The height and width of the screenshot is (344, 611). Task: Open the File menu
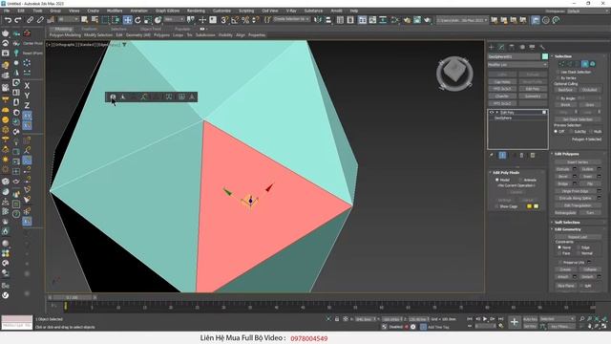[7, 11]
